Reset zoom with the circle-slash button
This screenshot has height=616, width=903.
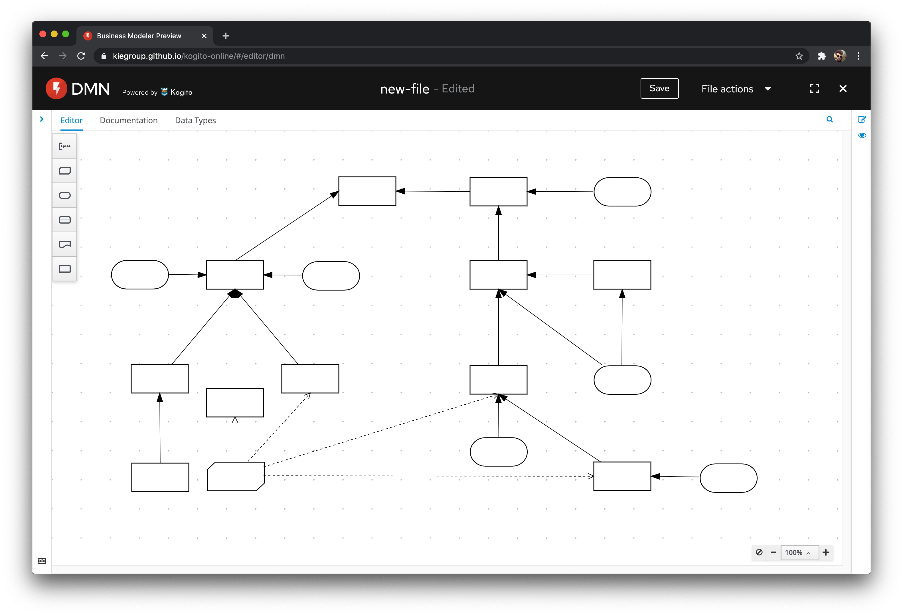pos(759,552)
